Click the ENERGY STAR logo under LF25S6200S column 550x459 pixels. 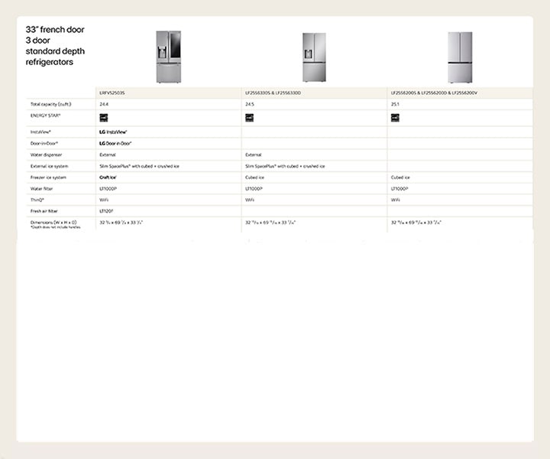(396, 118)
